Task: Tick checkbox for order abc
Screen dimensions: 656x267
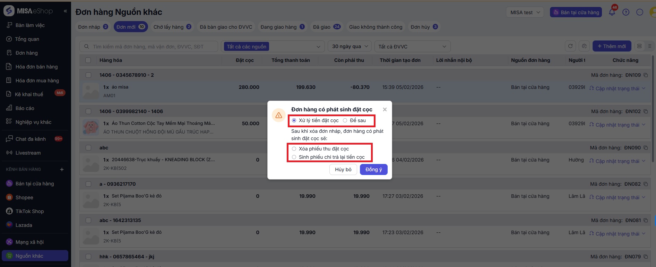Action: (x=88, y=148)
